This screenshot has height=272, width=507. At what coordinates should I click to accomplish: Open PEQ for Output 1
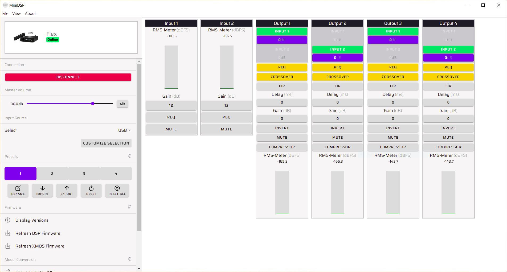[x=282, y=67]
